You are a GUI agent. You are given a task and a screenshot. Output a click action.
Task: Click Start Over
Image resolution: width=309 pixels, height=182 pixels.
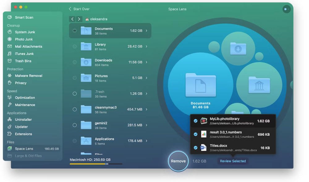[79, 9]
